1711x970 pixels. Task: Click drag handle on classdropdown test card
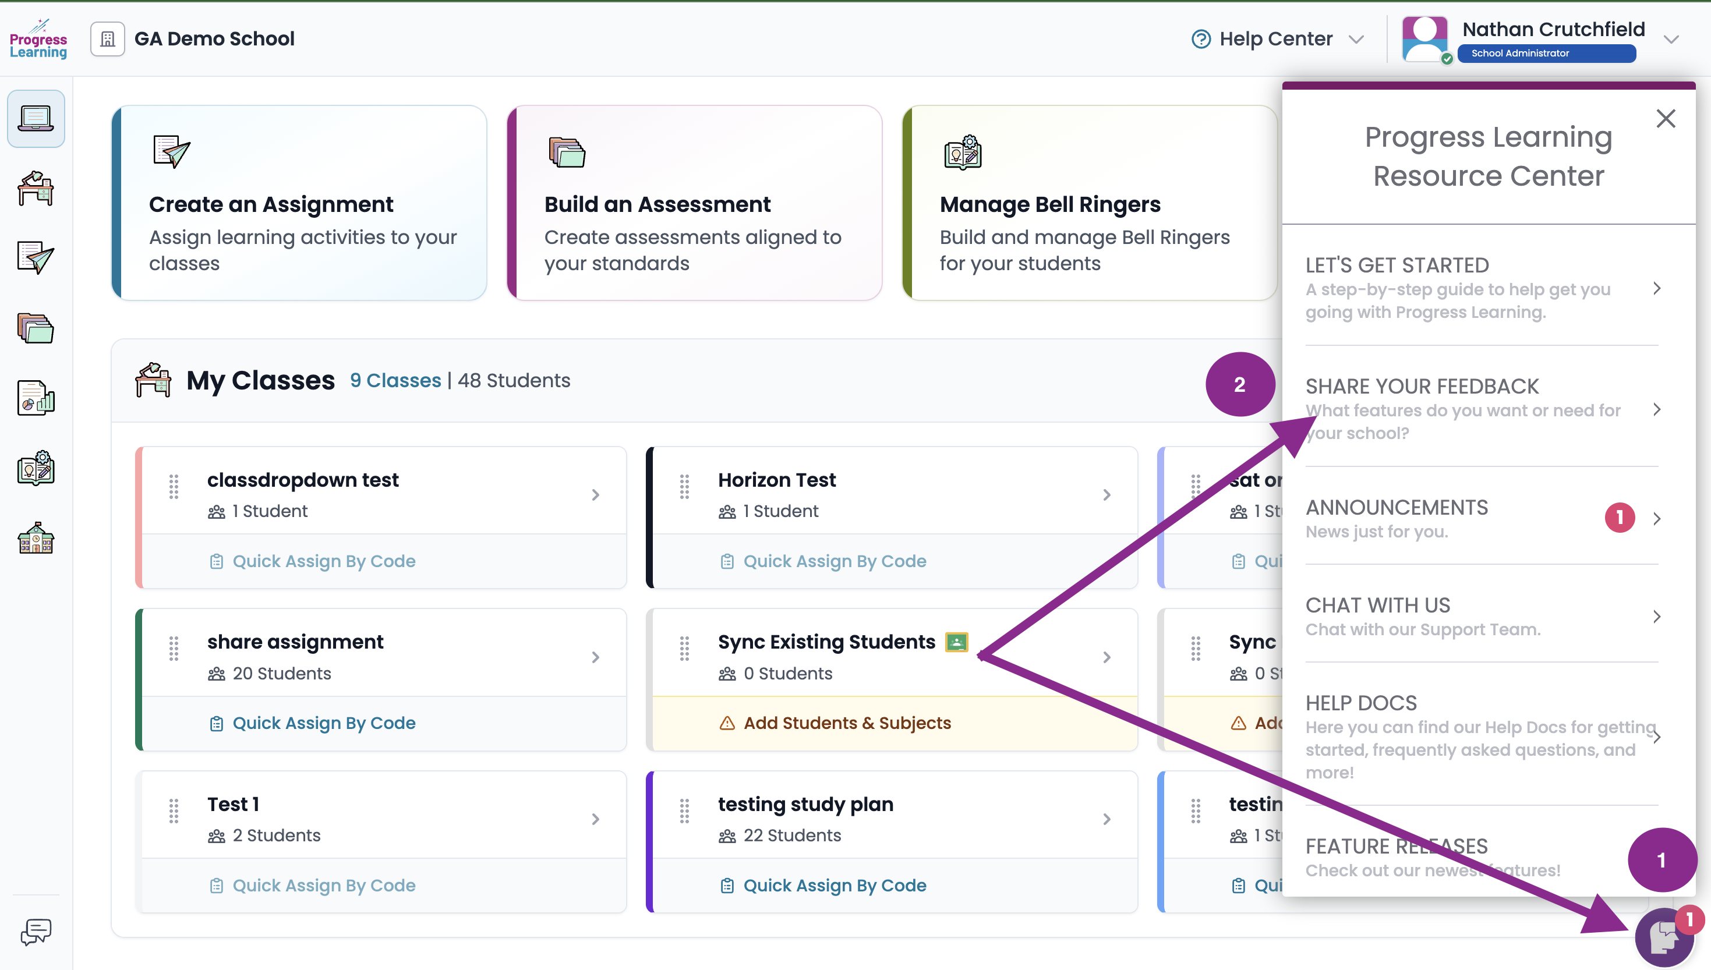point(174,487)
